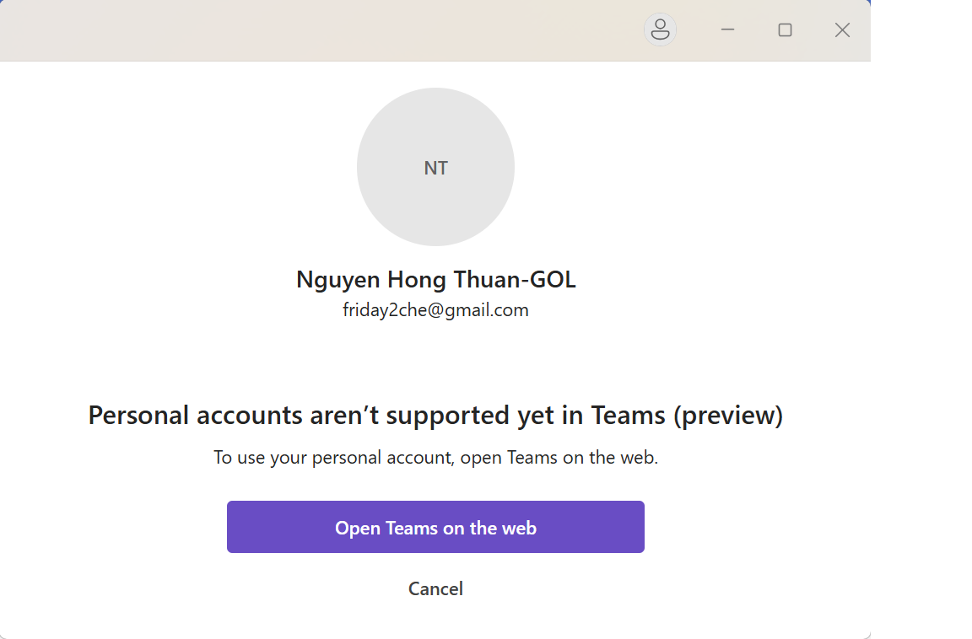Viewport: 972px width, 639px height.
Task: Click the Personal accounts aren't supported heading
Action: point(435,415)
